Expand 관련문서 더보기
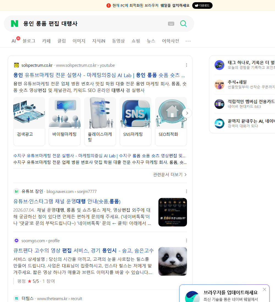275x302 pixels. coord(170,175)
